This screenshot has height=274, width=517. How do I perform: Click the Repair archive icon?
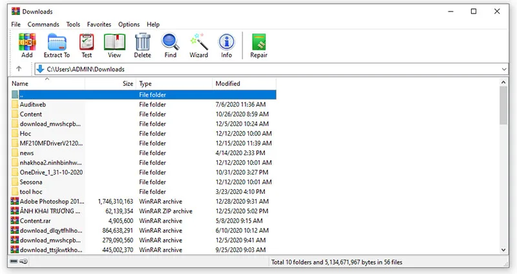259,42
